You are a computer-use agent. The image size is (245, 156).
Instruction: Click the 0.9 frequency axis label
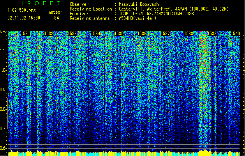click(x=3, y=90)
